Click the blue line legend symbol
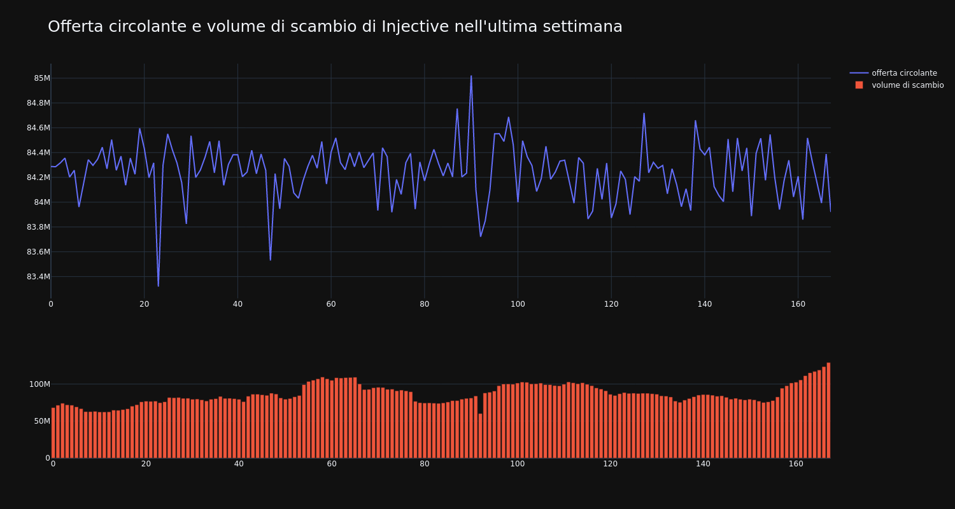The width and height of the screenshot is (955, 509). pyautogui.click(x=859, y=73)
